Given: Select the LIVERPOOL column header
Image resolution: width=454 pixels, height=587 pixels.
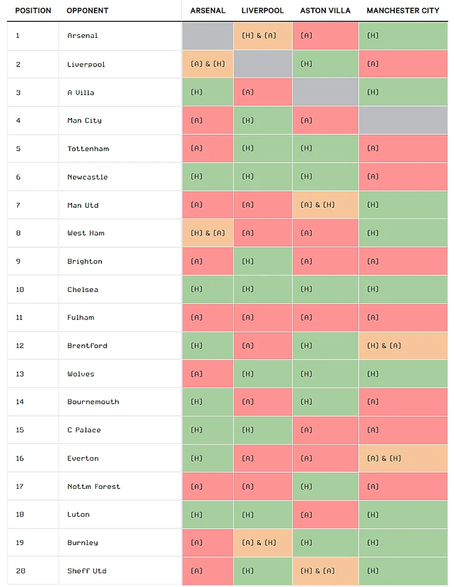Looking at the screenshot, I should coord(262,11).
